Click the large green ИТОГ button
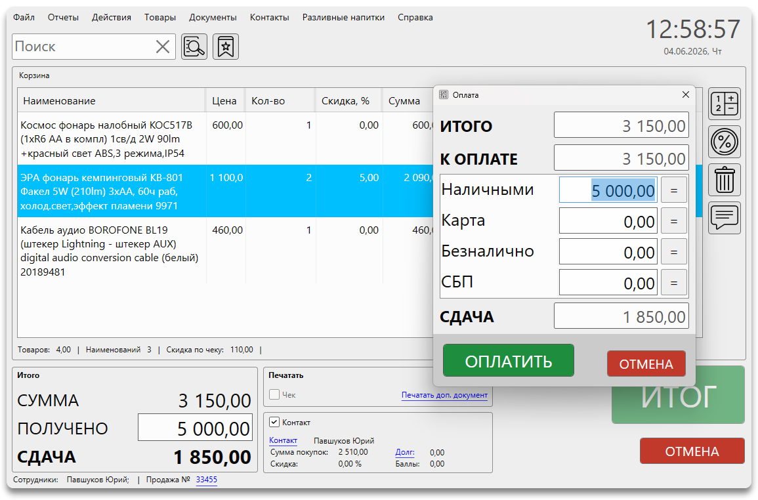Image resolution: width=758 pixels, height=500 pixels. point(678,395)
